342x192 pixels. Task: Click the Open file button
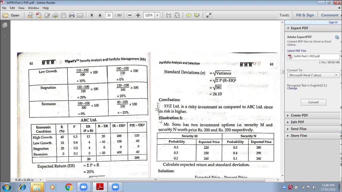(x=11, y=15)
